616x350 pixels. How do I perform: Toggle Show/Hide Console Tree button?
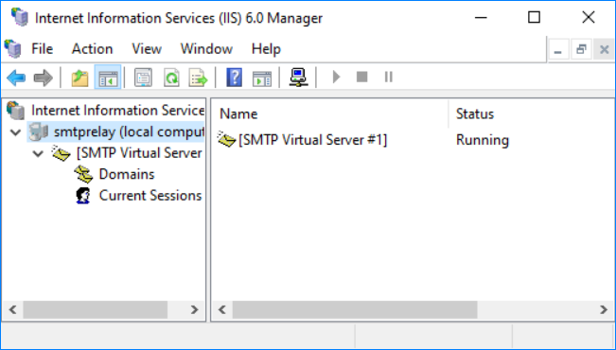pos(108,78)
